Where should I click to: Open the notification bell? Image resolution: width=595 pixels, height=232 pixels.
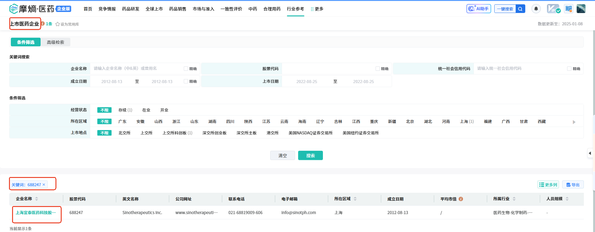536,9
